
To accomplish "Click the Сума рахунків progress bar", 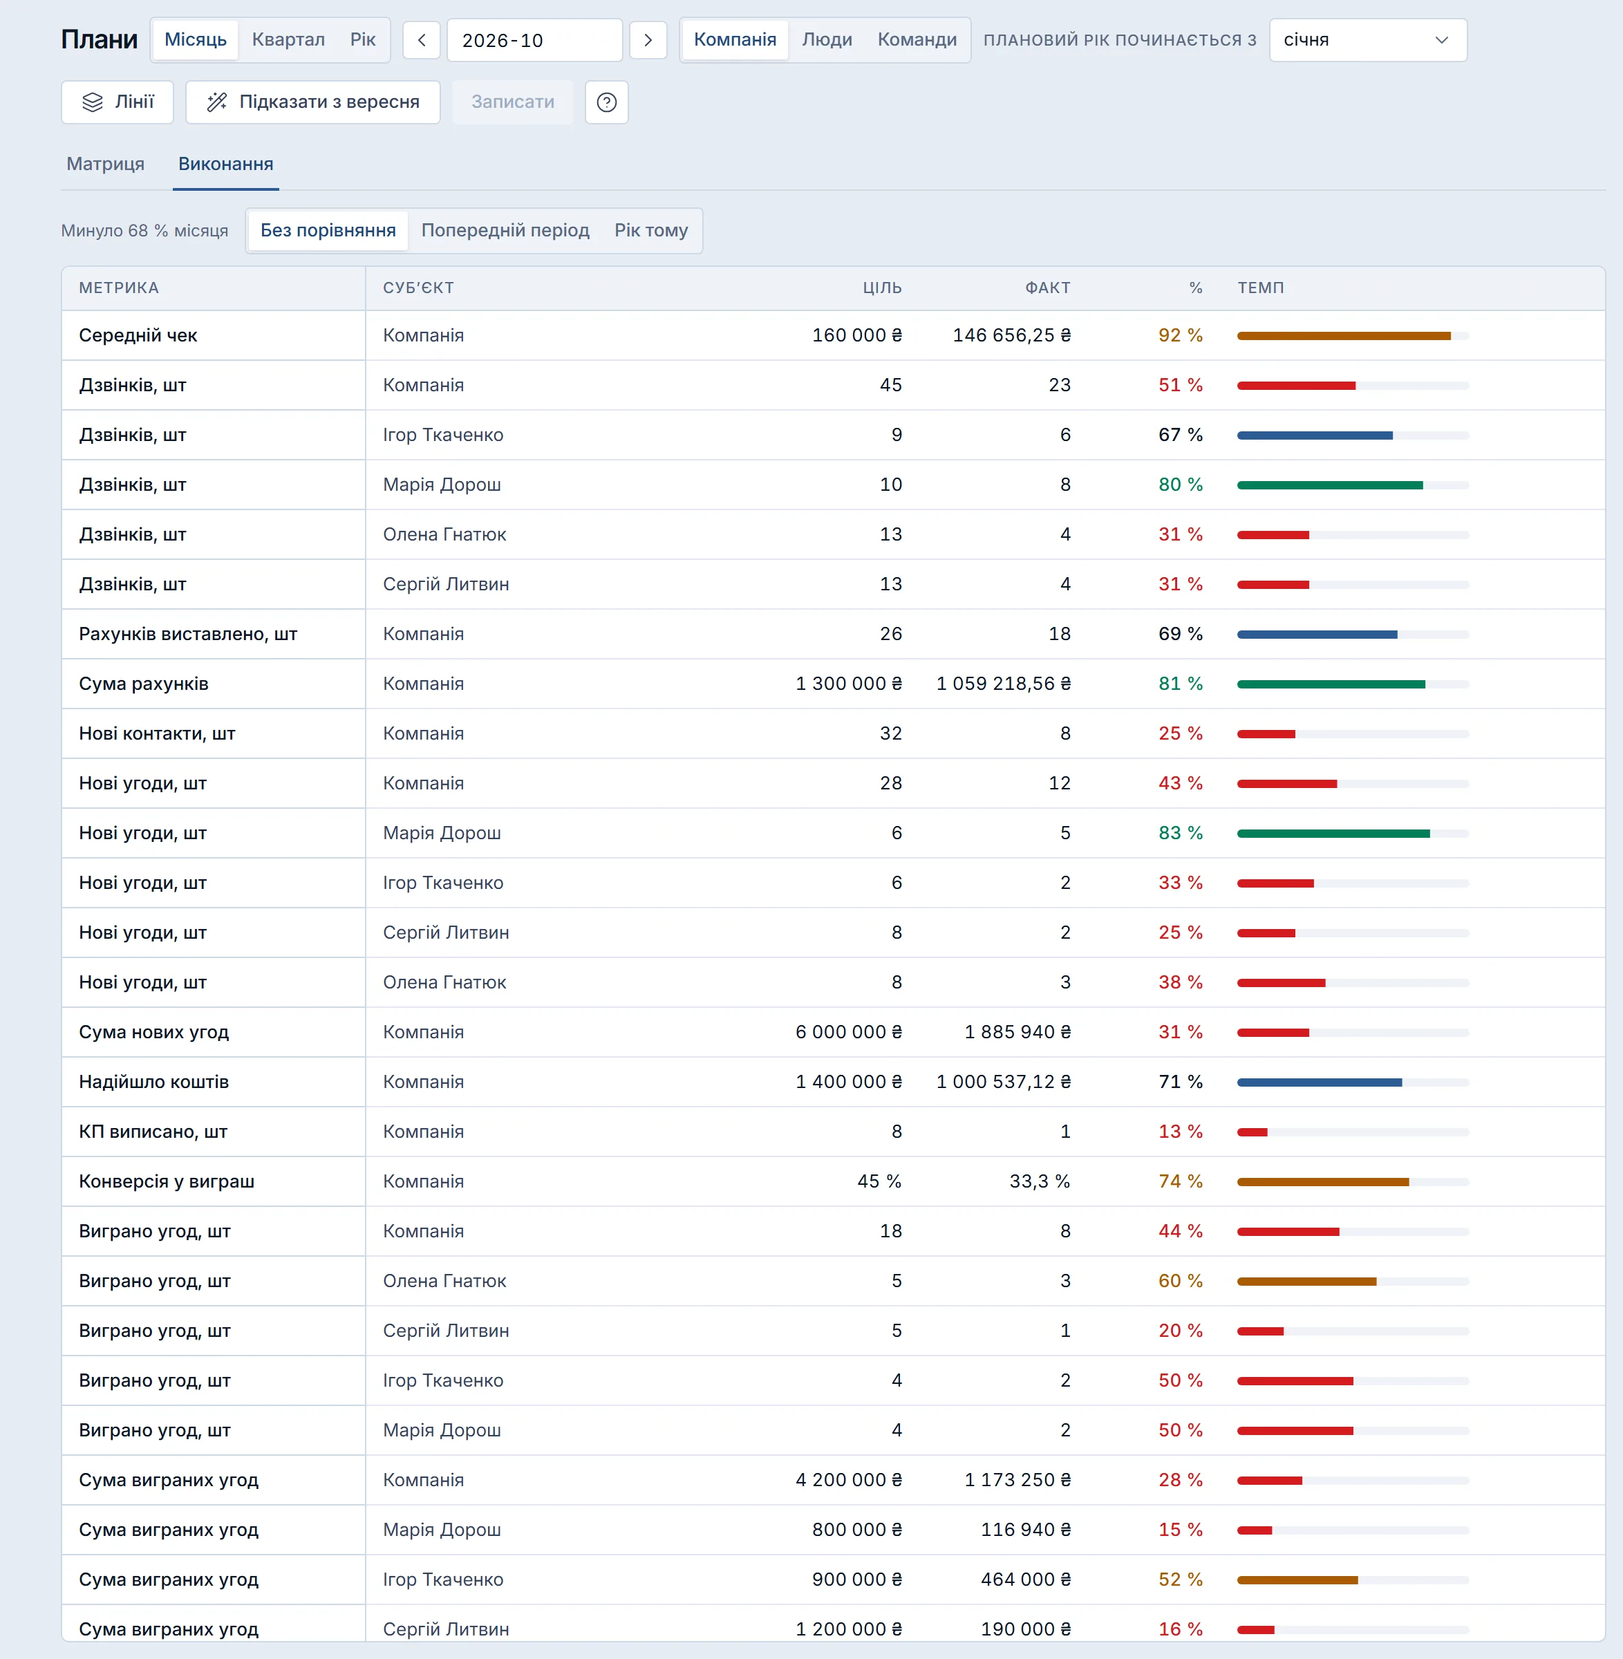I will point(1353,684).
